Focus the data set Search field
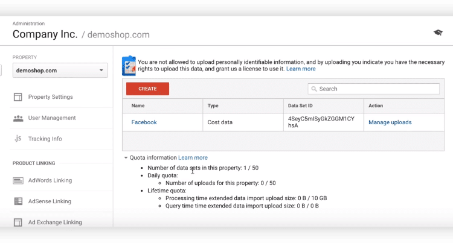This screenshot has height=243, width=453. pos(373,89)
